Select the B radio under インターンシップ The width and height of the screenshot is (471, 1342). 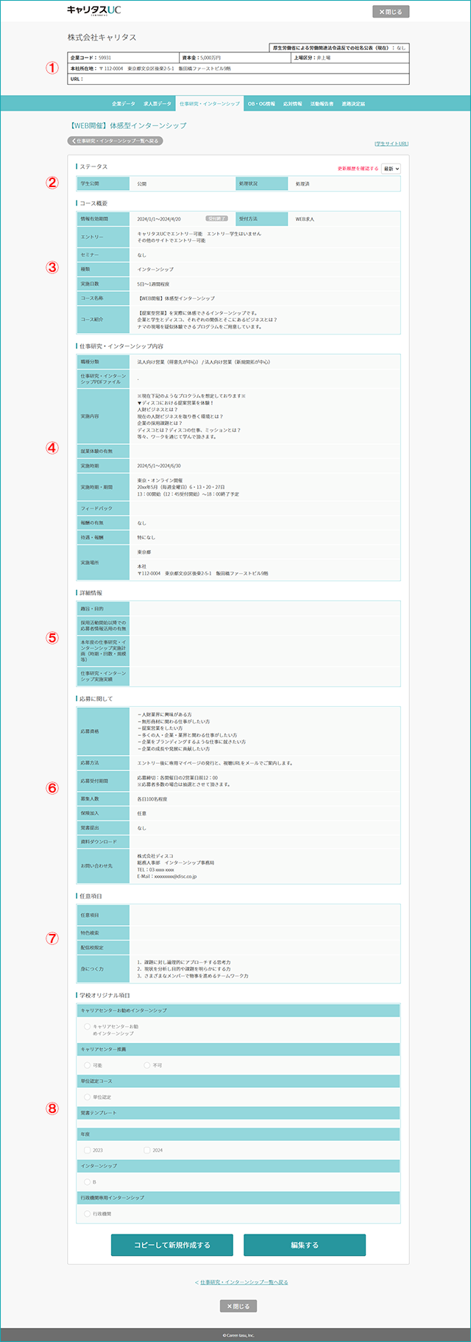(88, 1181)
